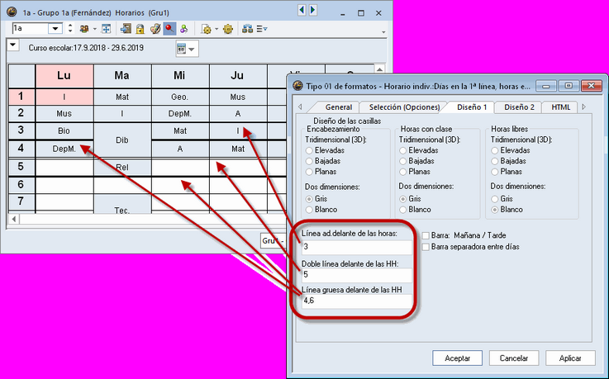The image size is (609, 379).
Task: Click the Línea gruesa delante de las HH field
Action: 356,301
